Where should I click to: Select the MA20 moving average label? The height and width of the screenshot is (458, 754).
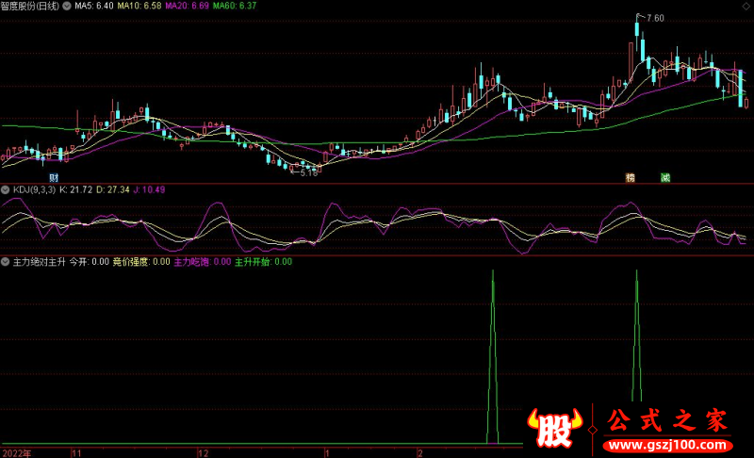coord(188,6)
